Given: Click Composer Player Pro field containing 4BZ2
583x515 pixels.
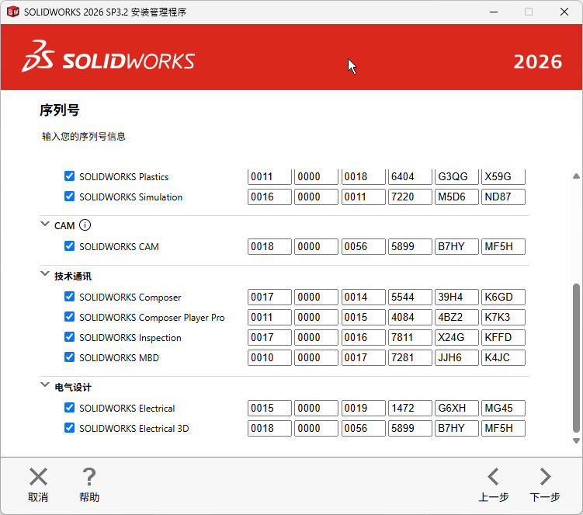Looking at the screenshot, I should pyautogui.click(x=456, y=318).
